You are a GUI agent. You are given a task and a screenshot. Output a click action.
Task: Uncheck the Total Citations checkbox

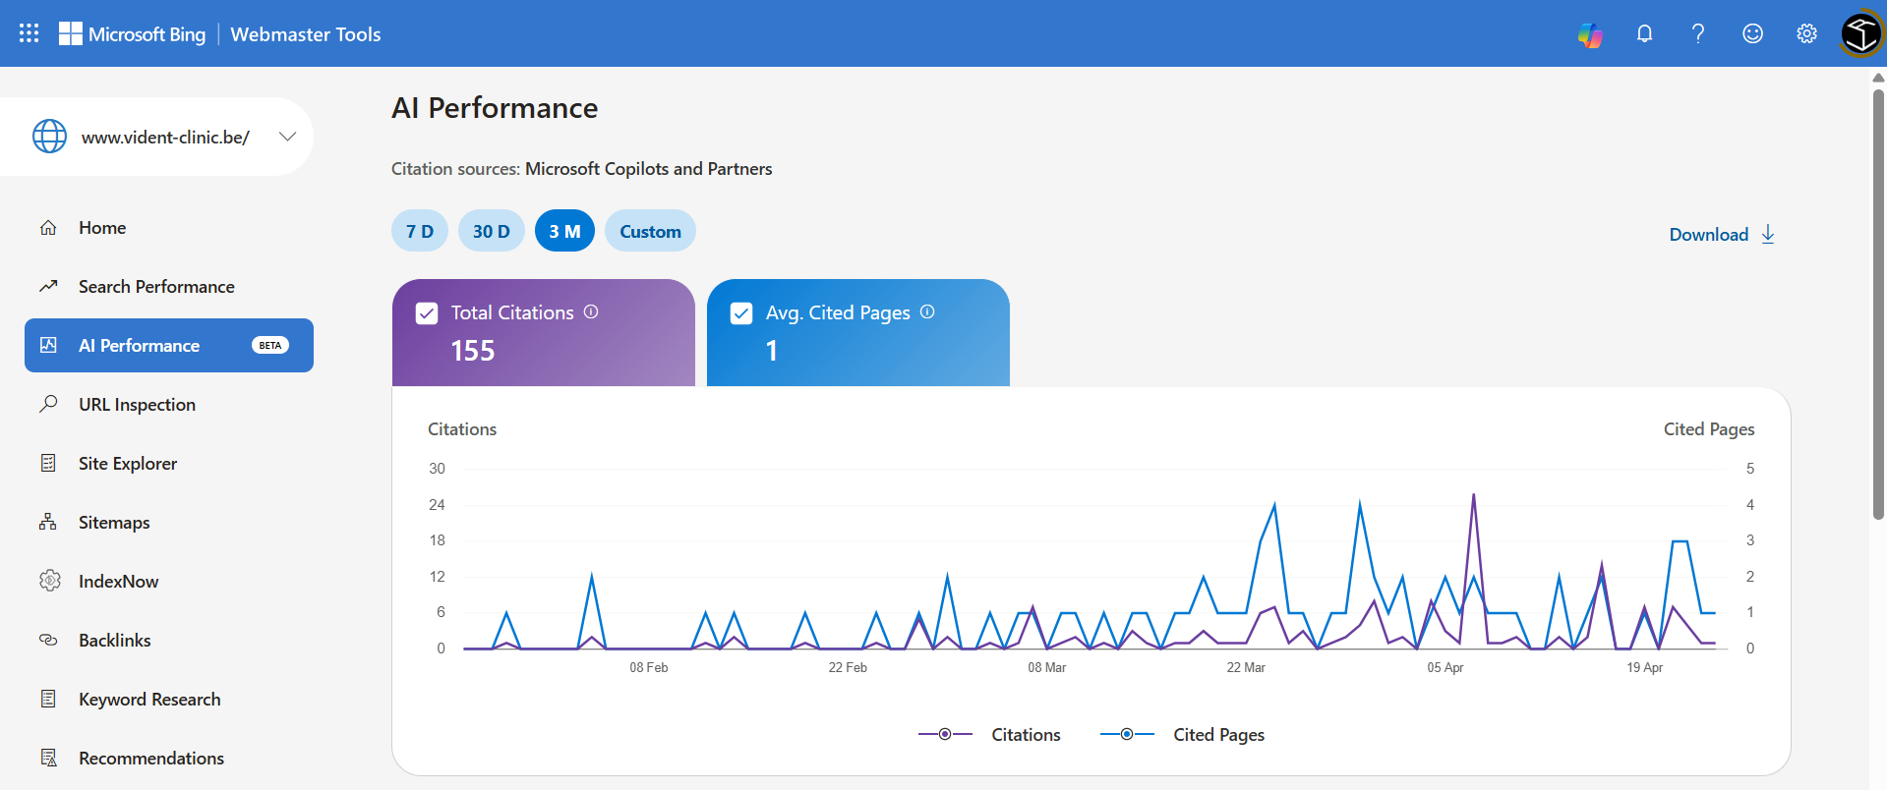[427, 313]
